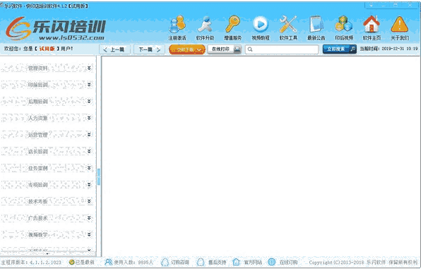Click 官方网站 link text
This screenshot has height=269, width=423.
click(253, 262)
